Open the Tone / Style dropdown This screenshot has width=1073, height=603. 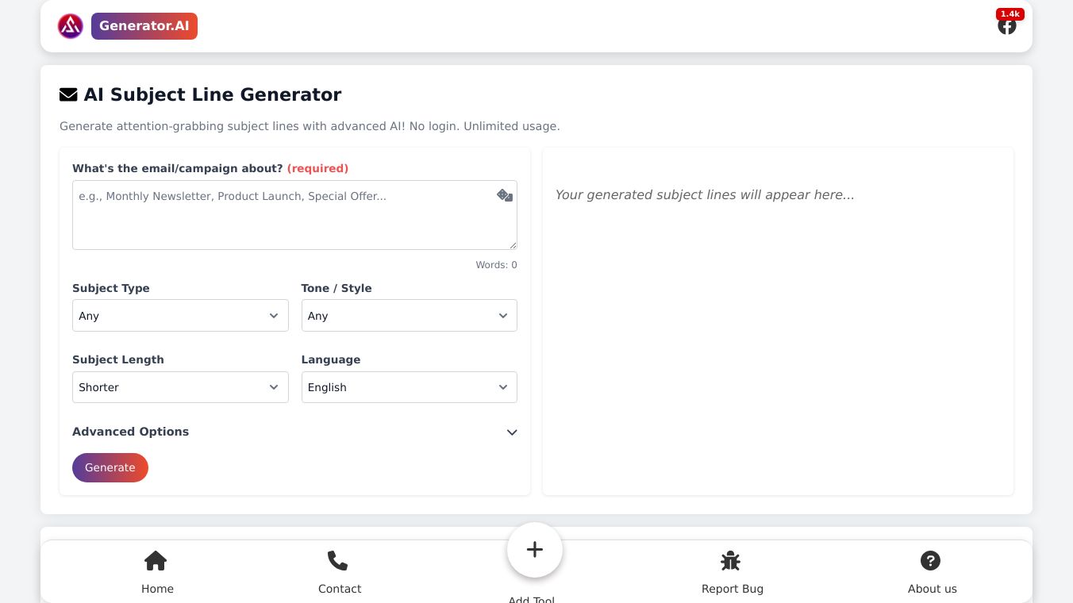(x=409, y=316)
